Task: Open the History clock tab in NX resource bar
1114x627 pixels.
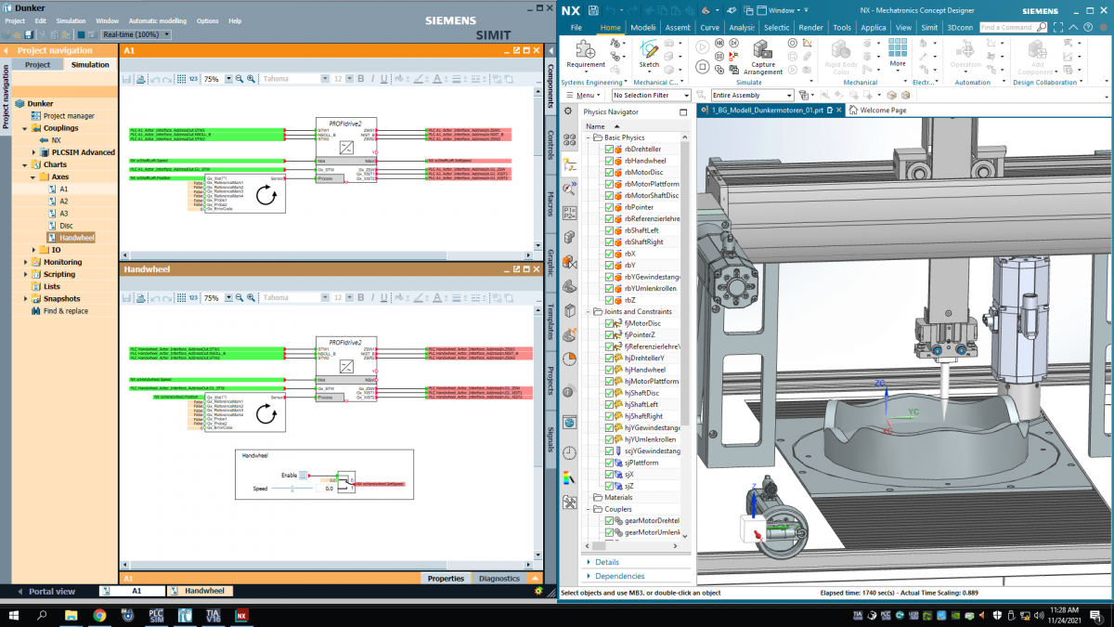Action: pyautogui.click(x=569, y=452)
